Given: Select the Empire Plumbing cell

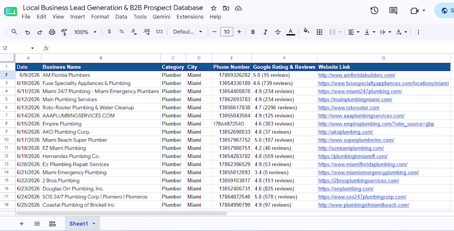Looking at the screenshot, I should [101, 124].
